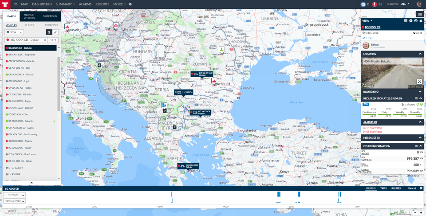The image size is (426, 216).
Task: Open the red alarms alert icon
Action: coord(375,4)
